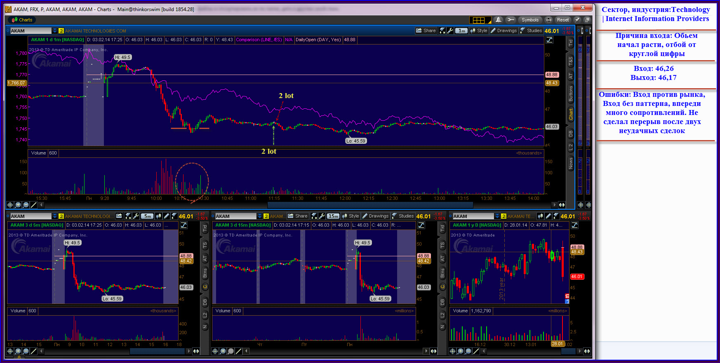Click the Symbols button
Screen dimensions: 720x363
pyautogui.click(x=530, y=20)
